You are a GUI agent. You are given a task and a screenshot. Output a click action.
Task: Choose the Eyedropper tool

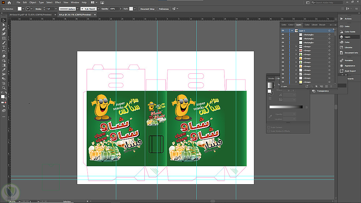4,70
